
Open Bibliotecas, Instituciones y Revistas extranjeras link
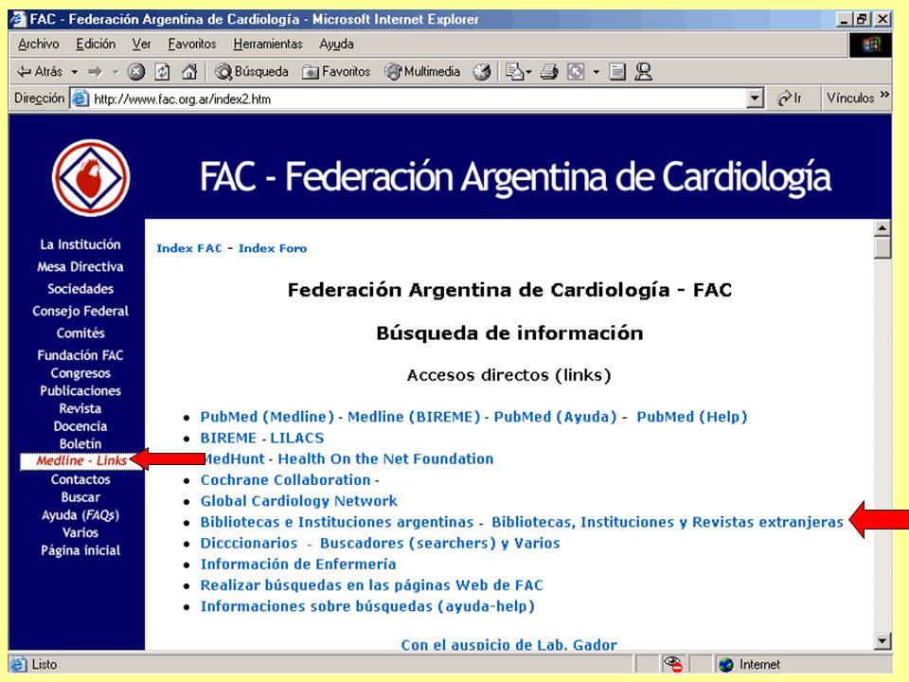[x=668, y=522]
